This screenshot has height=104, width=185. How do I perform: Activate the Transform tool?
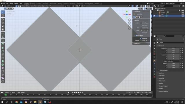pos(3,29)
